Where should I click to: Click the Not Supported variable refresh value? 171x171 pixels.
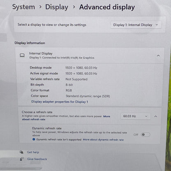pyautogui.click(x=76, y=79)
